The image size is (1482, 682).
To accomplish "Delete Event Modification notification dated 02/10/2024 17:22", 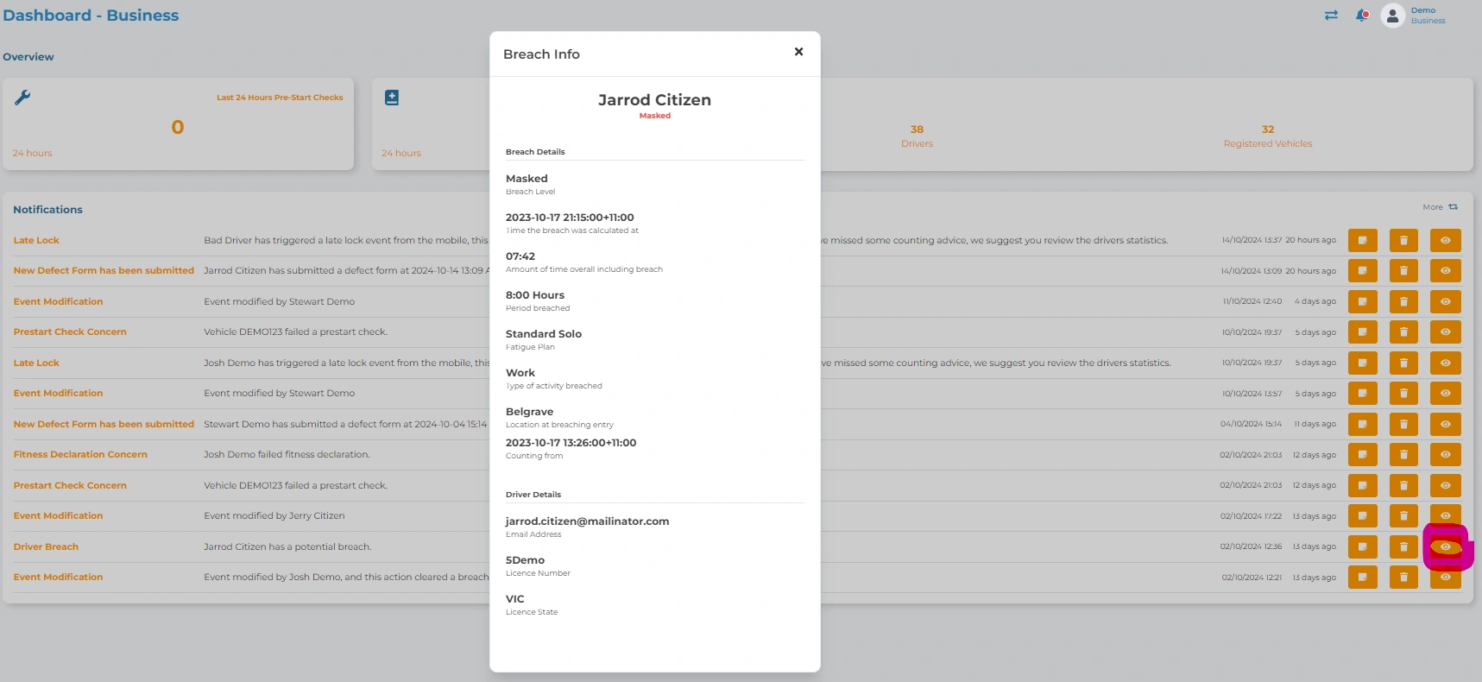I will 1404,516.
